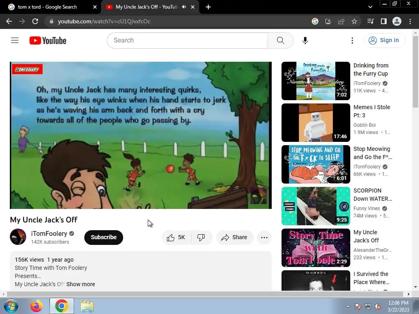Click Sign in button
419x314 pixels.
coord(384,40)
